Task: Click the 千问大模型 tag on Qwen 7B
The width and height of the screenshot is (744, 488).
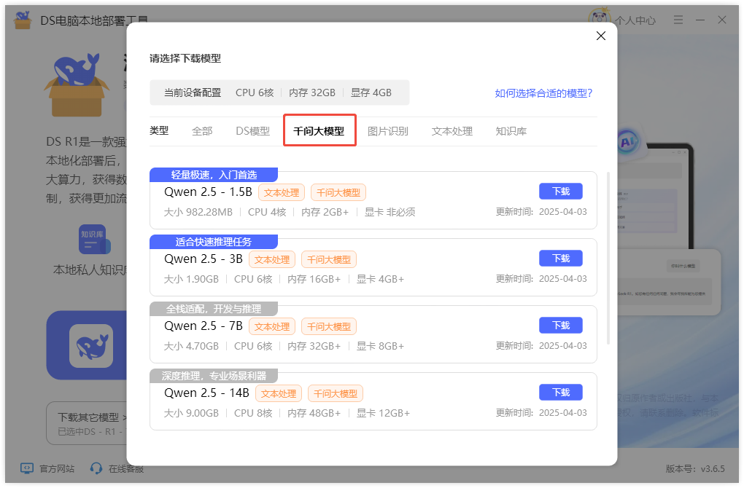Action: coord(329,326)
